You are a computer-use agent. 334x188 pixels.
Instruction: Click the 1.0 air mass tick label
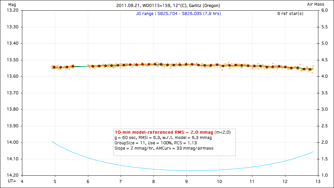pos(325,175)
